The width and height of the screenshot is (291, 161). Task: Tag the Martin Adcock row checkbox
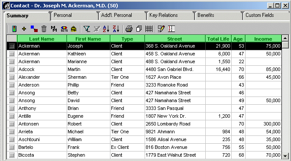point(12,70)
